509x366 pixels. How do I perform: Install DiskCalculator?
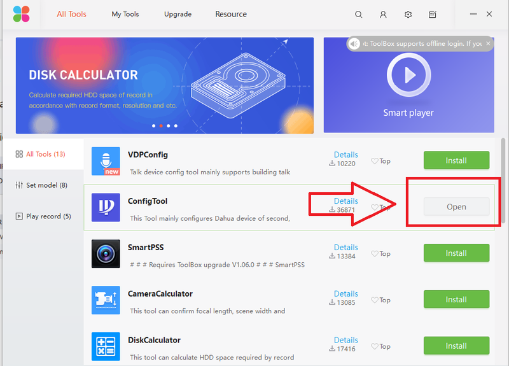(456, 346)
